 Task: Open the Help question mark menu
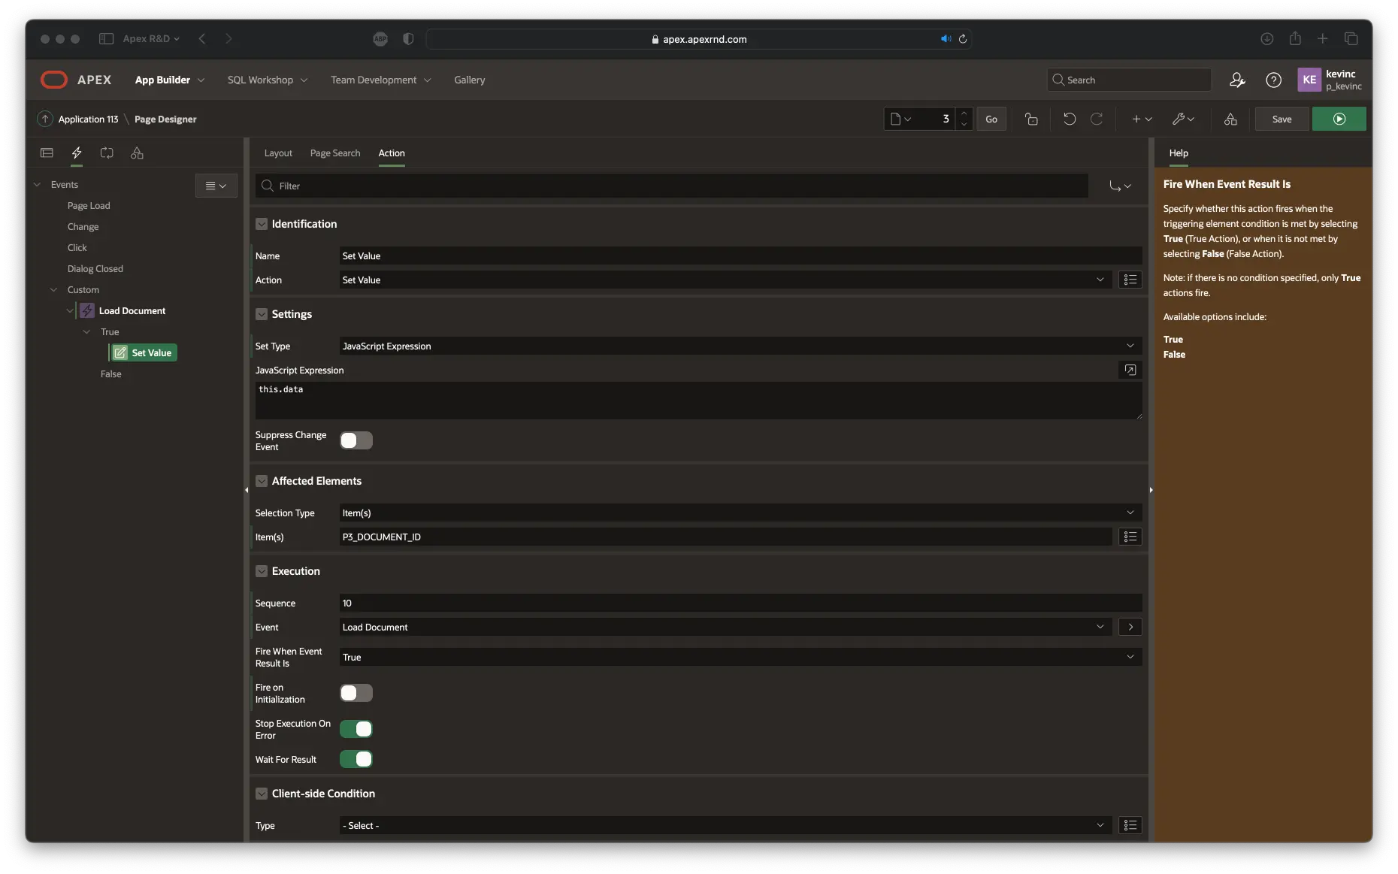pyautogui.click(x=1273, y=80)
